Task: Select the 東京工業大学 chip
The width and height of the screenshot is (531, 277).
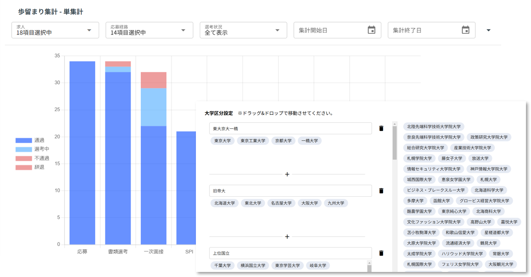Action: click(253, 141)
